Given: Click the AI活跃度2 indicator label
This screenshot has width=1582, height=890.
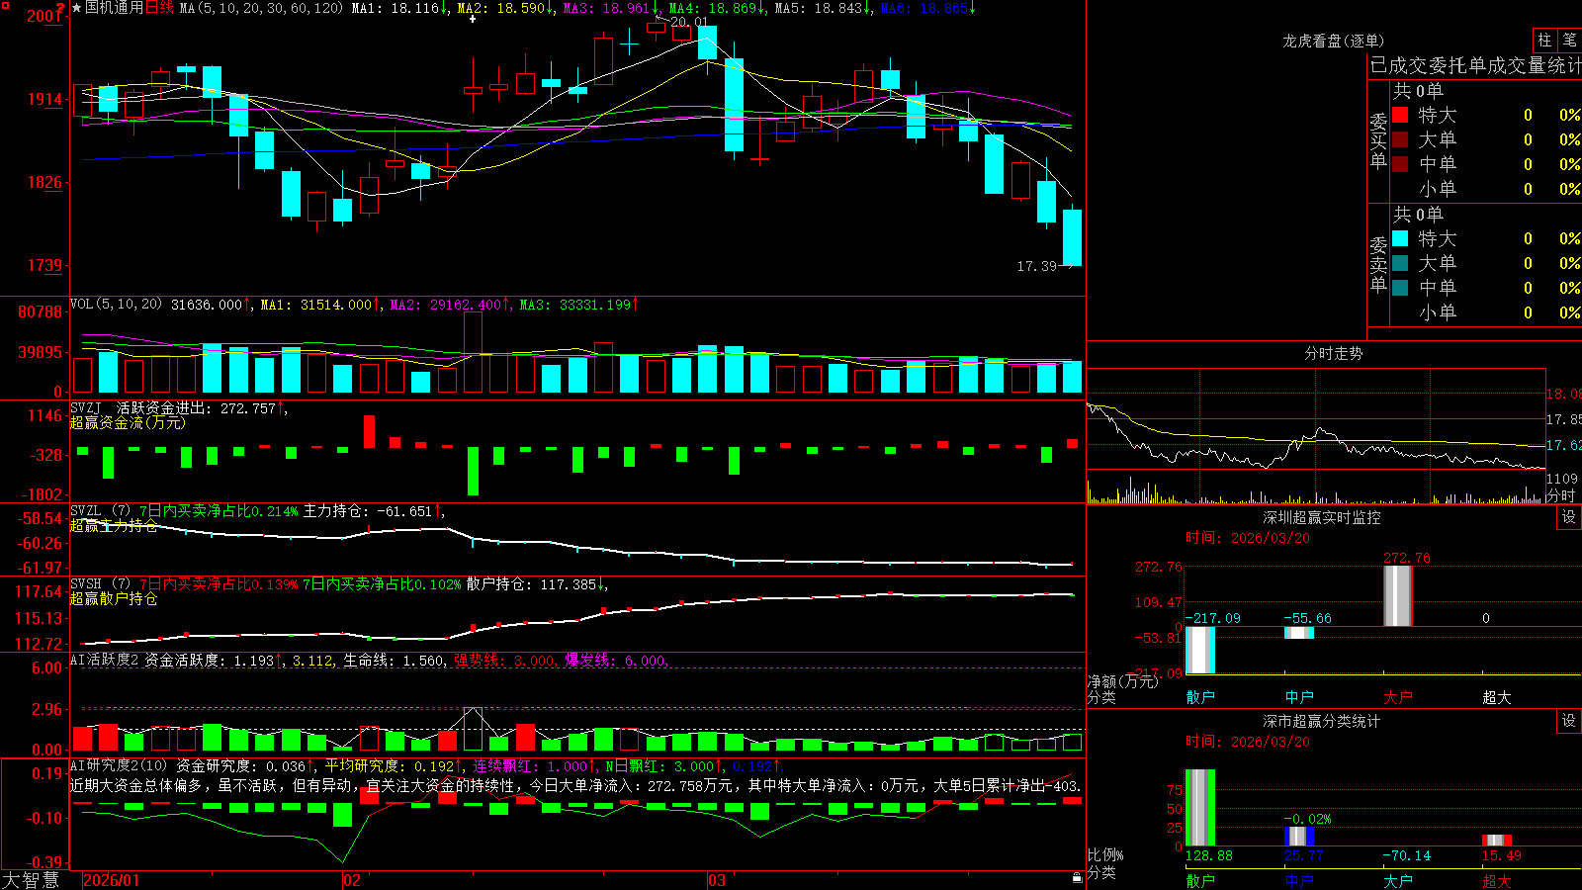Looking at the screenshot, I should point(104,660).
